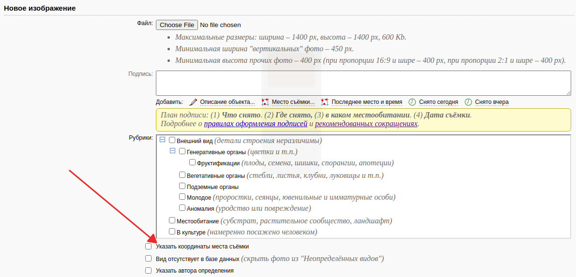Screen dimensions: 576x277
Task: Enable Указать координаты места съёмки checkbox
Action: pyautogui.click(x=149, y=246)
